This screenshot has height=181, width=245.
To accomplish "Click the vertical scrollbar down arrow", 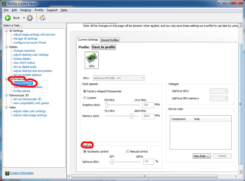I will click(240, 172).
